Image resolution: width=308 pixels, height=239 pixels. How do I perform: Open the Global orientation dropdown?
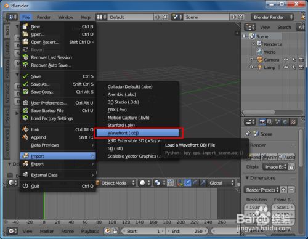[x=221, y=183]
